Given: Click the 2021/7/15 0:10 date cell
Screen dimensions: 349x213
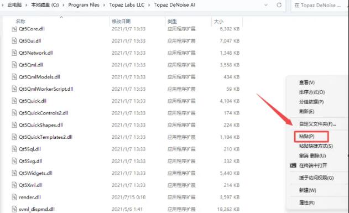Looking at the screenshot, I should pos(129,198).
